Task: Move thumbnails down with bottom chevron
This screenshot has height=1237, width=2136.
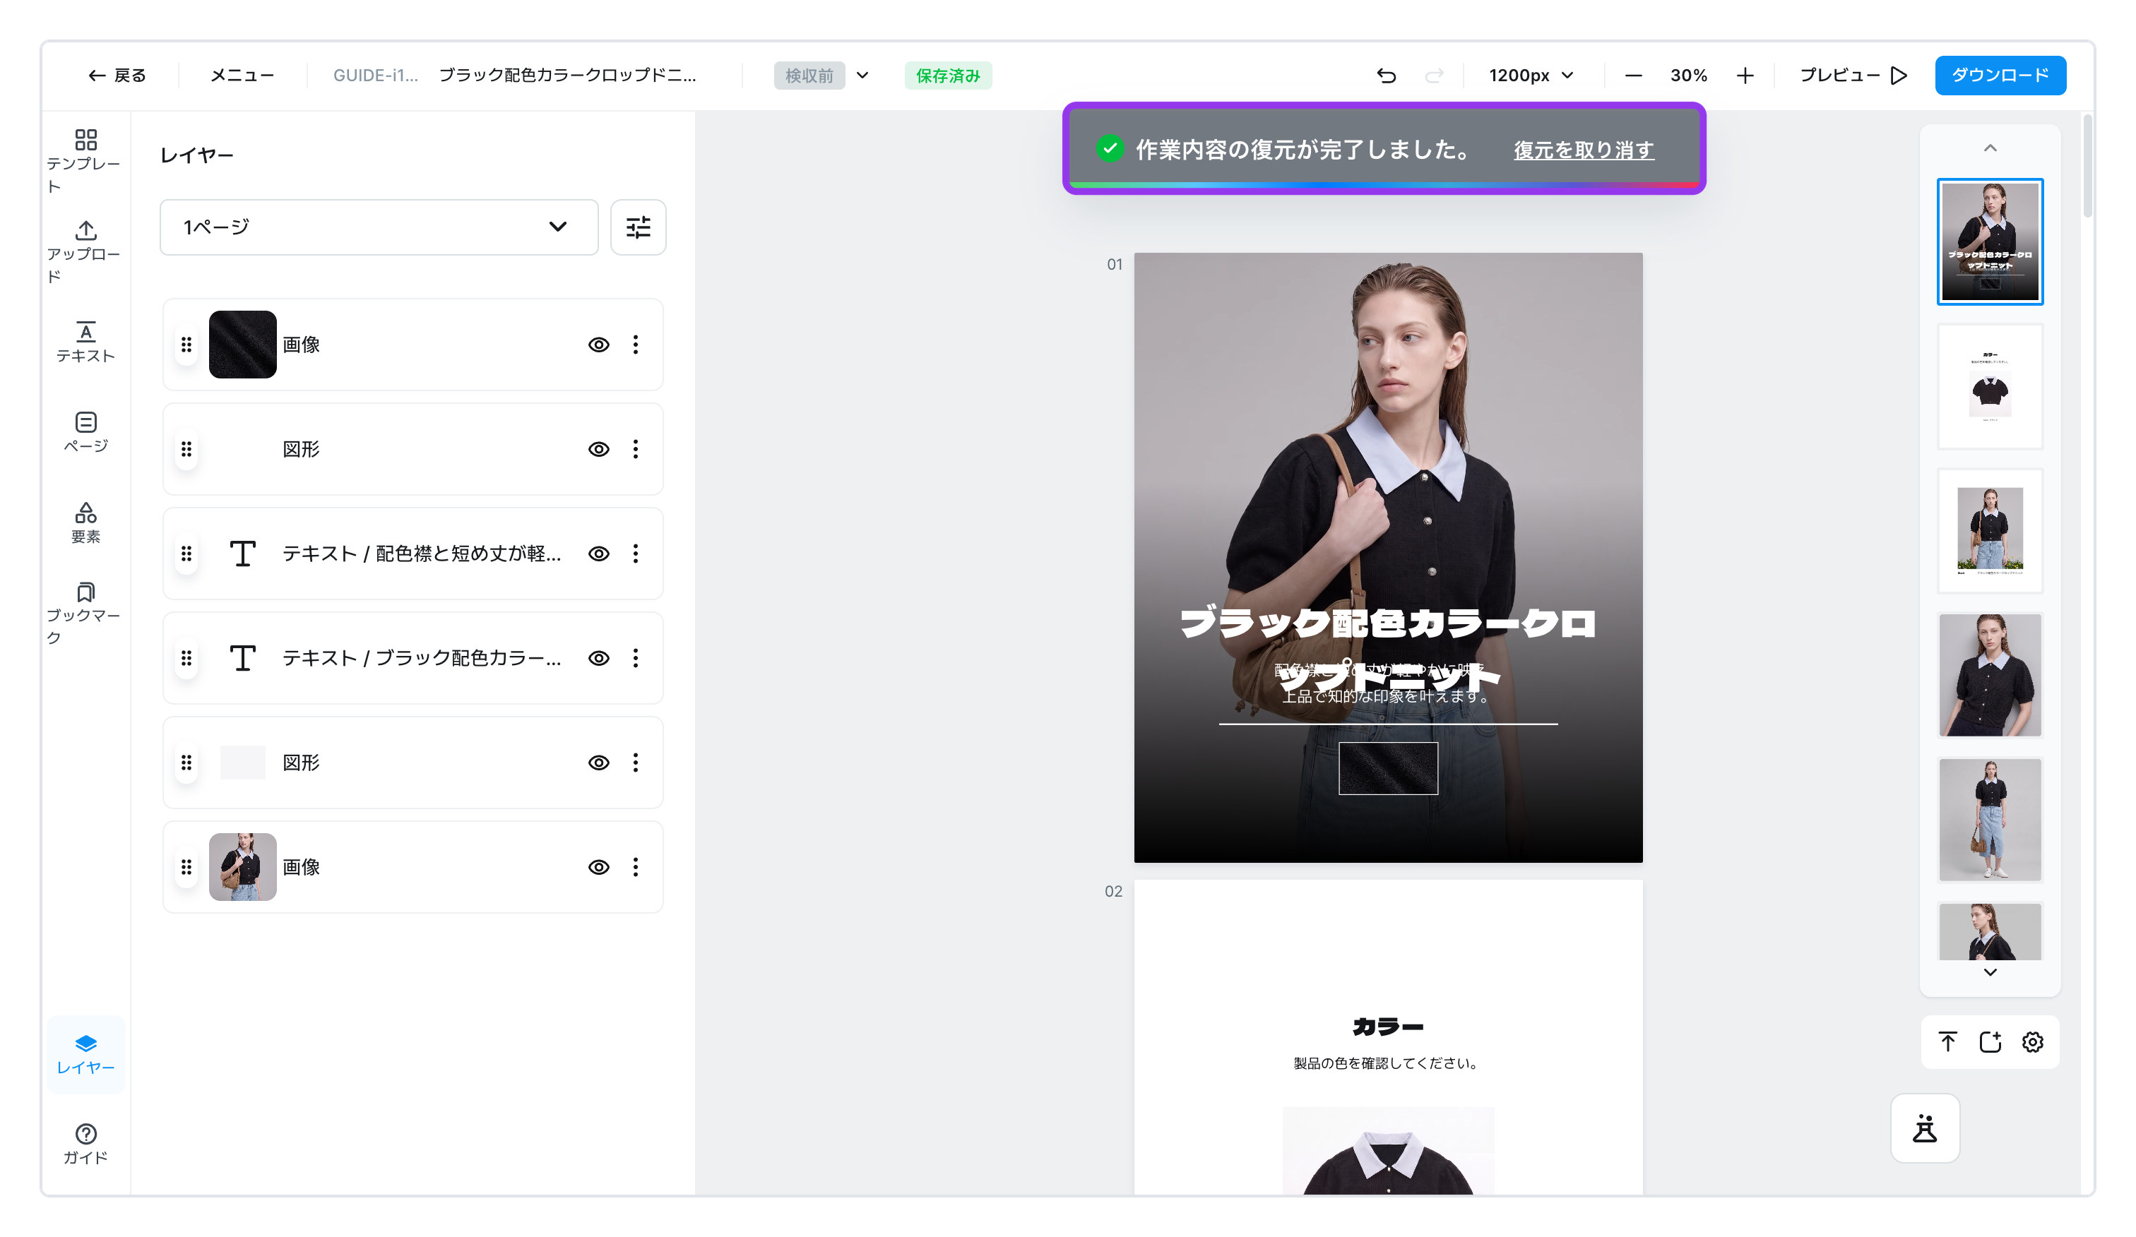Action: (x=1990, y=973)
